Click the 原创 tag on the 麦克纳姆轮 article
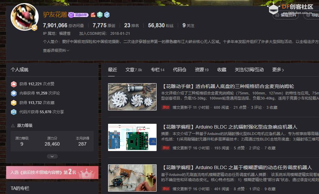The height and width of the screenshot is (194, 319). 166,107
